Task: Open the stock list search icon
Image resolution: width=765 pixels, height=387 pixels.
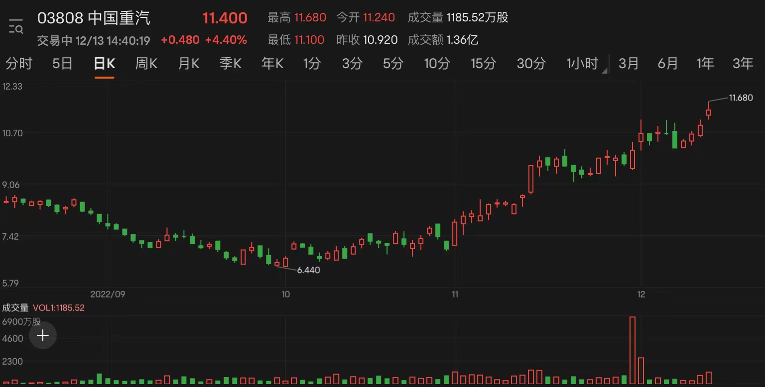Action: tap(16, 26)
